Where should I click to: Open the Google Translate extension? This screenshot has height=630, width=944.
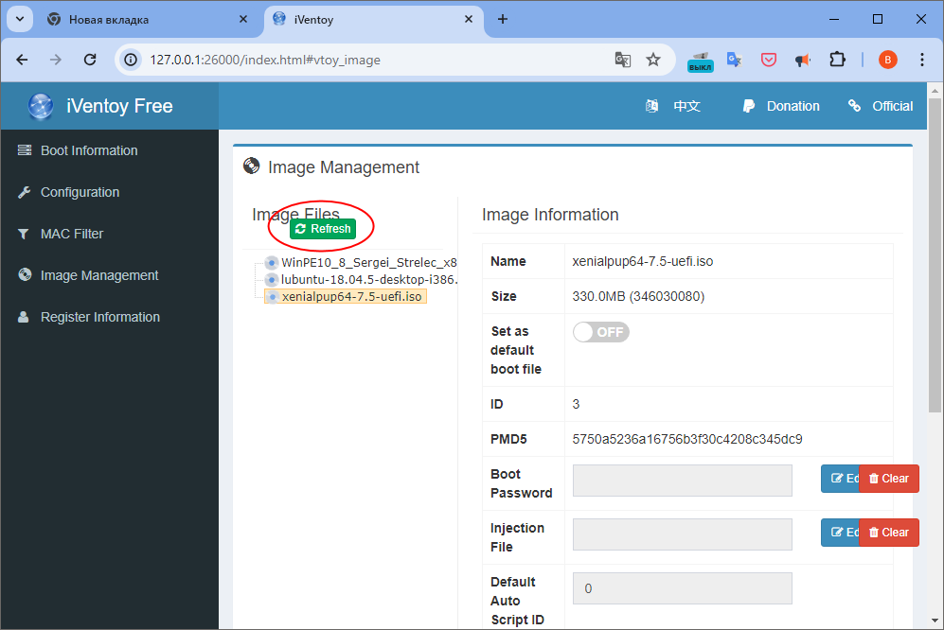point(735,60)
